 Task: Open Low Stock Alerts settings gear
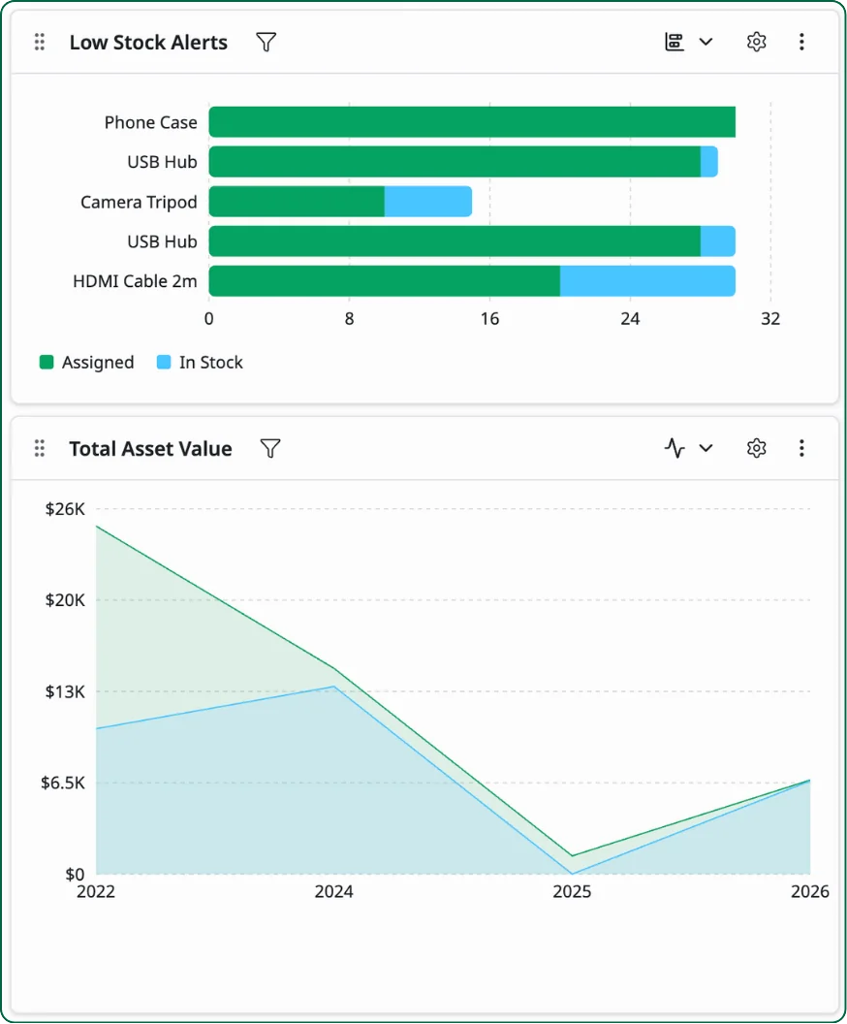756,42
